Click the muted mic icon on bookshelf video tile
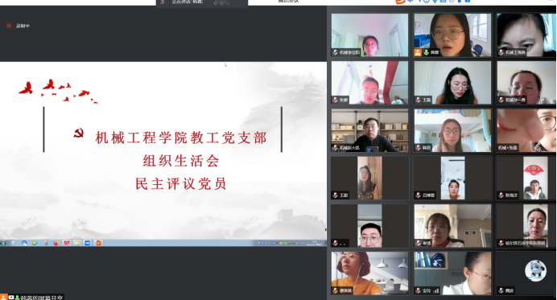This screenshot has width=557, height=300. [335, 148]
